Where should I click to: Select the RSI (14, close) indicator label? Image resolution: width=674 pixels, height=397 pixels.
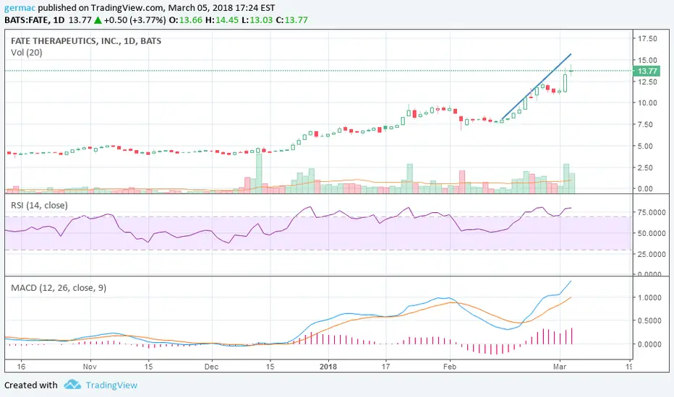pos(39,205)
